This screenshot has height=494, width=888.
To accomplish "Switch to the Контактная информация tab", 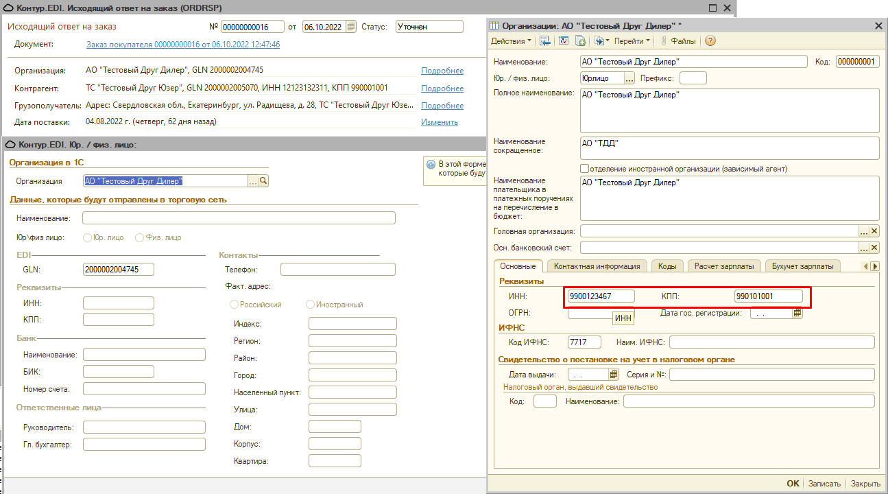I will [597, 266].
